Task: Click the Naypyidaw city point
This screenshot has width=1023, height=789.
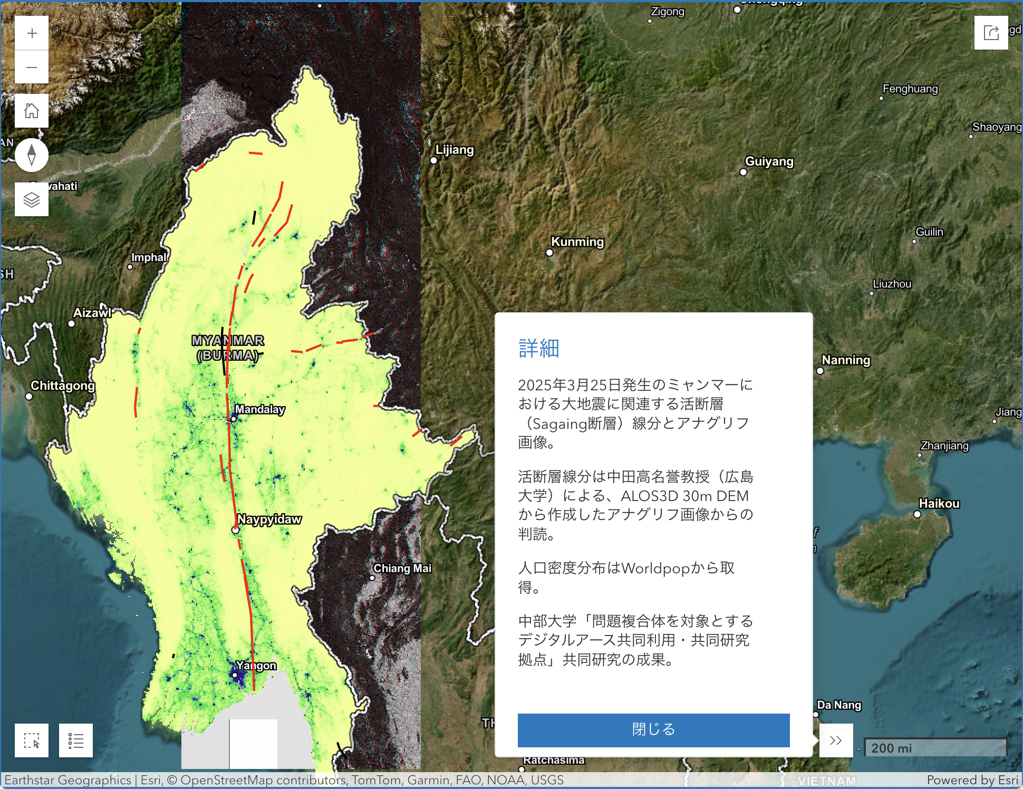Action: coord(236,530)
